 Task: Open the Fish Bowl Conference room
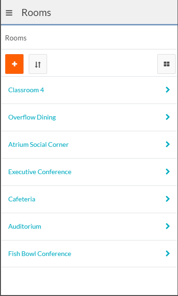click(x=40, y=254)
